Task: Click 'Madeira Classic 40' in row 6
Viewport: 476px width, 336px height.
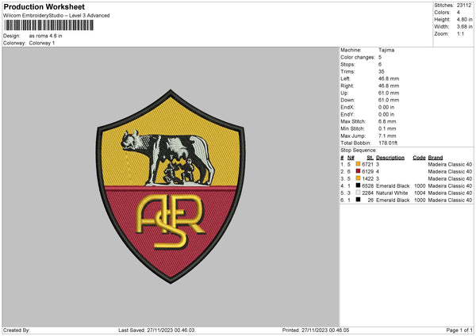Action: [450, 200]
